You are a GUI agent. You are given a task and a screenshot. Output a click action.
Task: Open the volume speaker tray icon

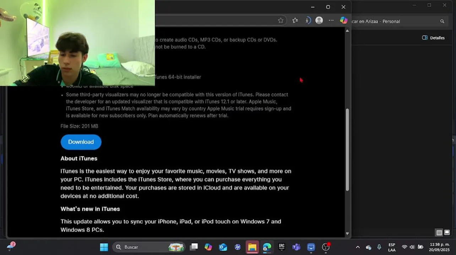pos(412,247)
